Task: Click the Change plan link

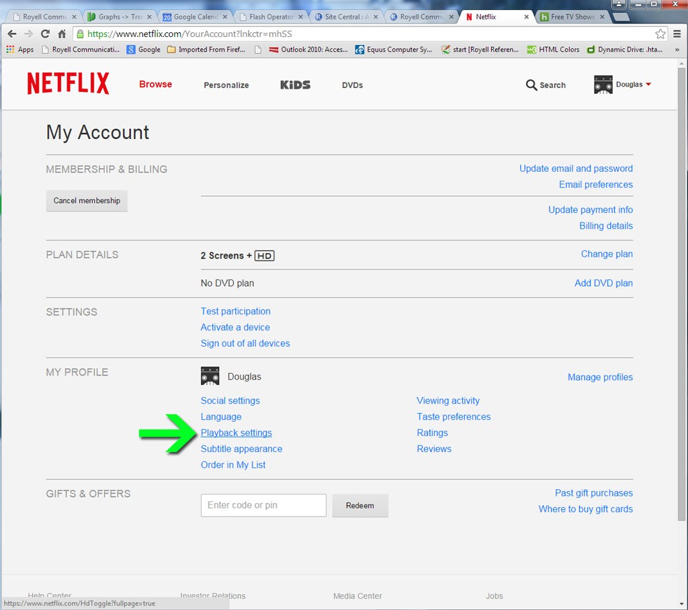Action: [x=607, y=254]
